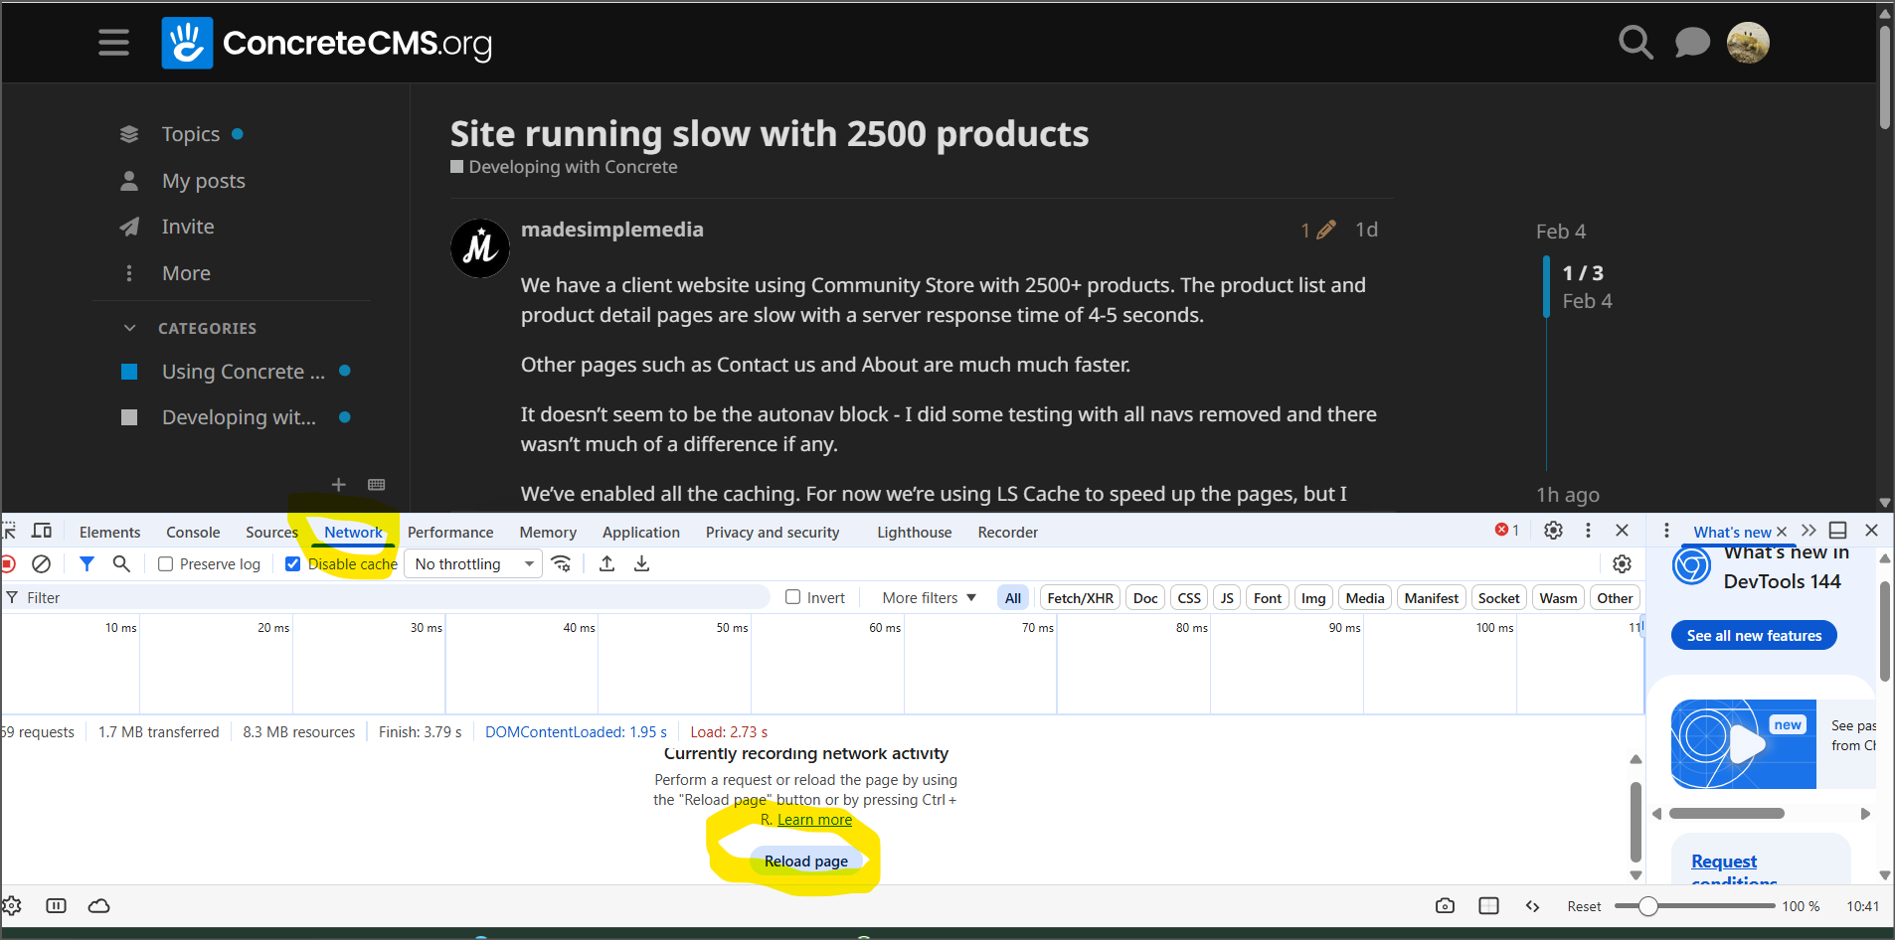Image resolution: width=1895 pixels, height=940 pixels.
Task: Uncheck the Disable cache checkbox
Action: click(x=293, y=564)
